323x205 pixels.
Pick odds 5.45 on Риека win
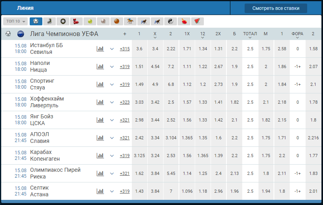click(171, 173)
